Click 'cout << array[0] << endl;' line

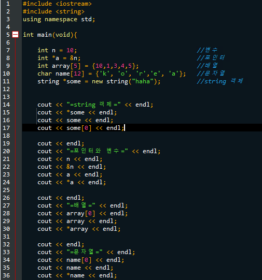(82, 213)
